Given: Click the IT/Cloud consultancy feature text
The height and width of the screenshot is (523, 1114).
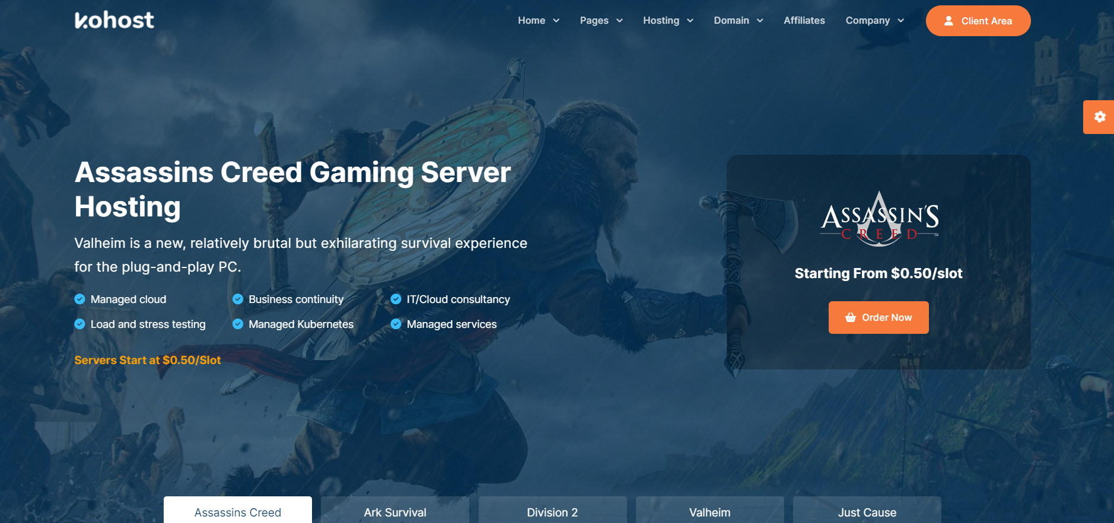Looking at the screenshot, I should click(459, 299).
